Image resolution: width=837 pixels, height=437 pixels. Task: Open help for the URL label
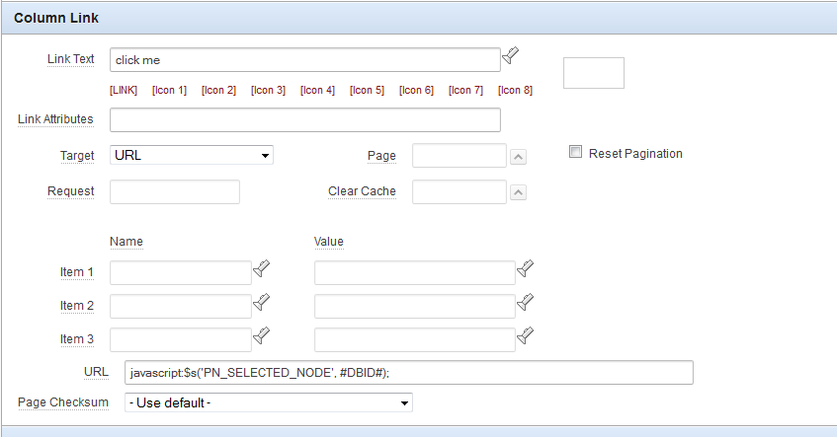(x=96, y=372)
